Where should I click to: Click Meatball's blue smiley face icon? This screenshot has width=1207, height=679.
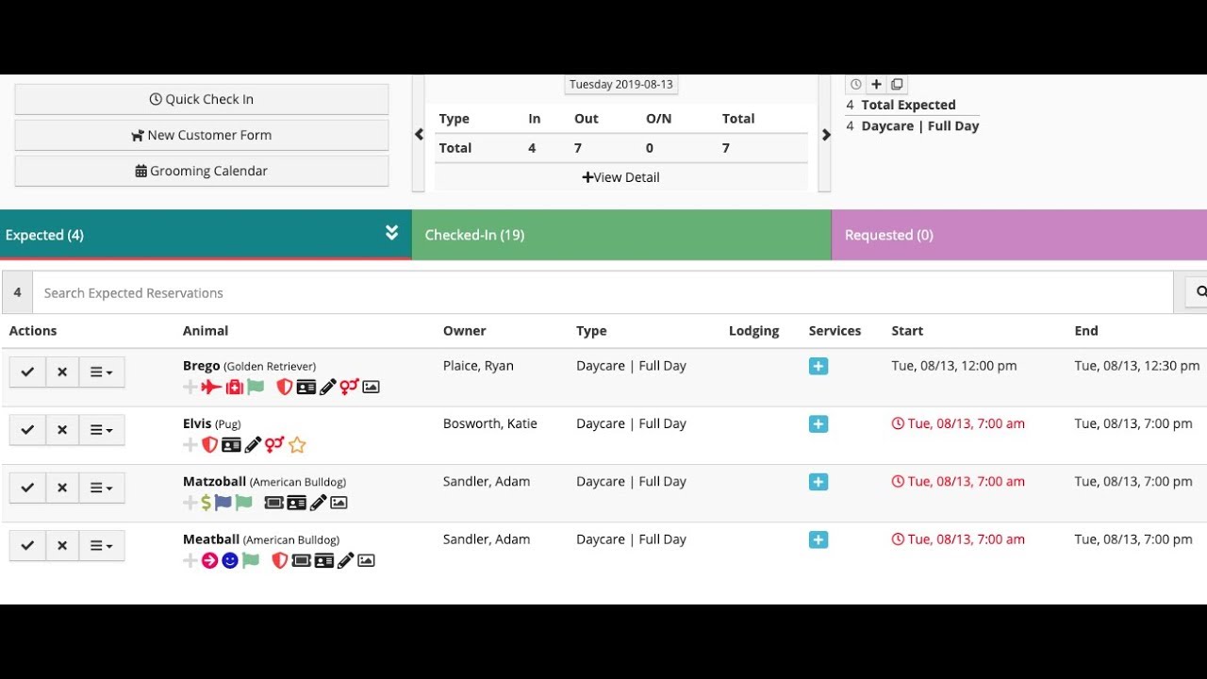click(x=230, y=560)
